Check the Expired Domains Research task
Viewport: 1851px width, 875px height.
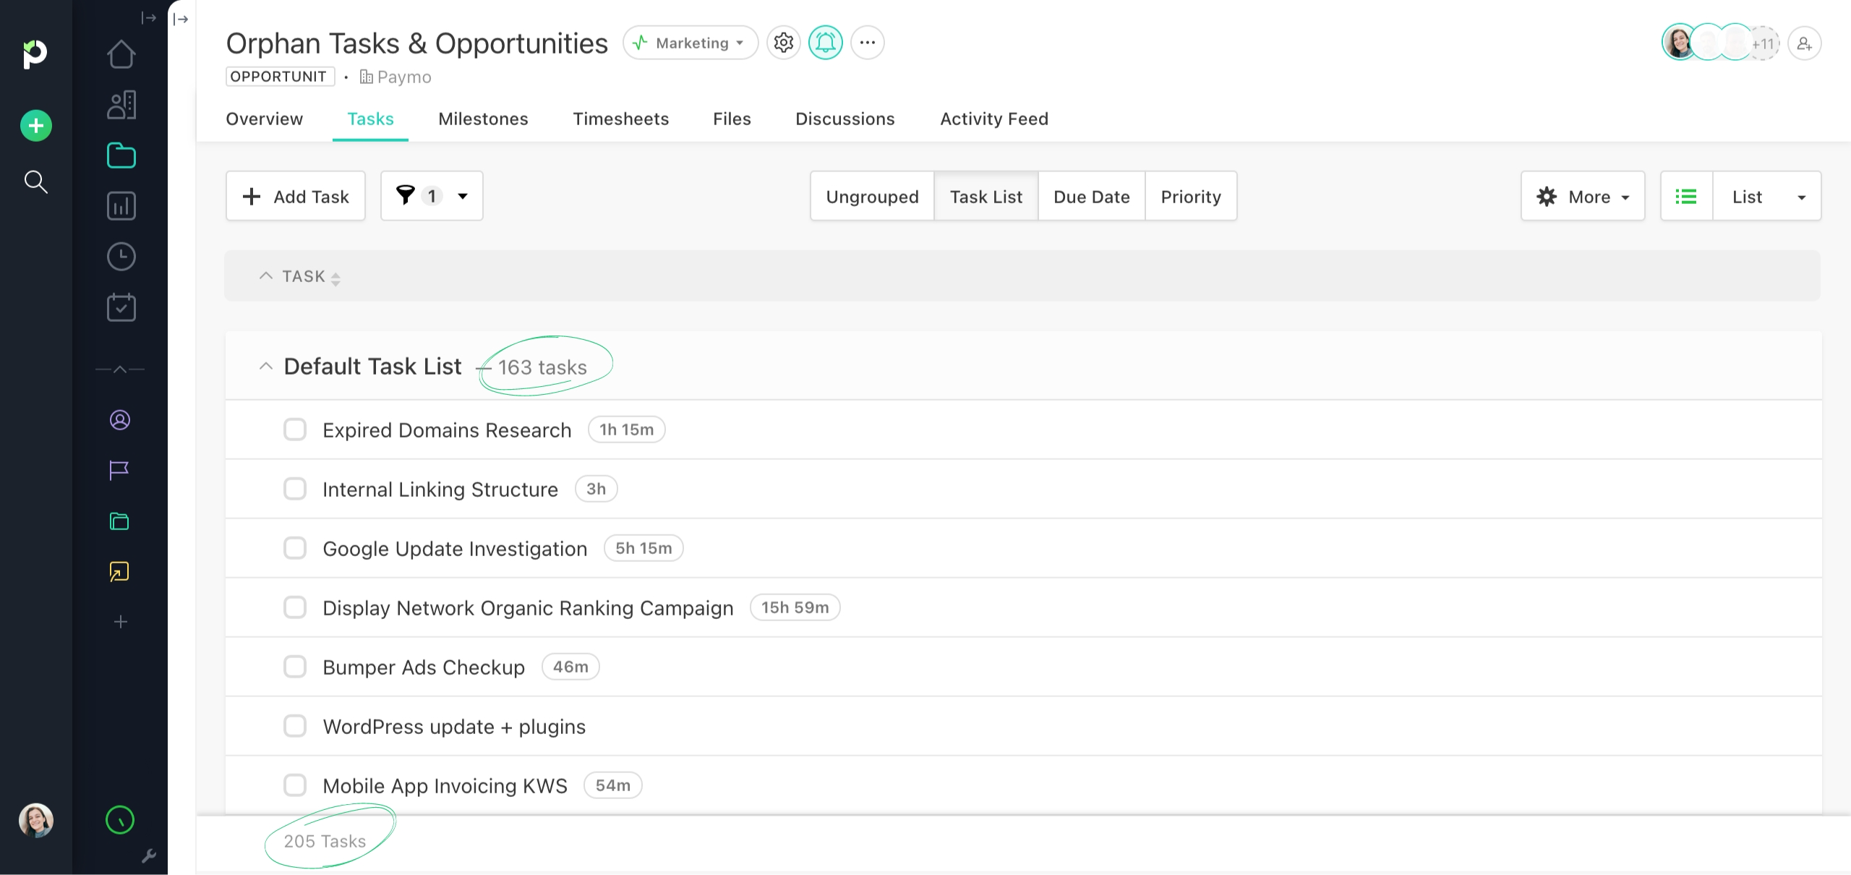[x=295, y=430]
